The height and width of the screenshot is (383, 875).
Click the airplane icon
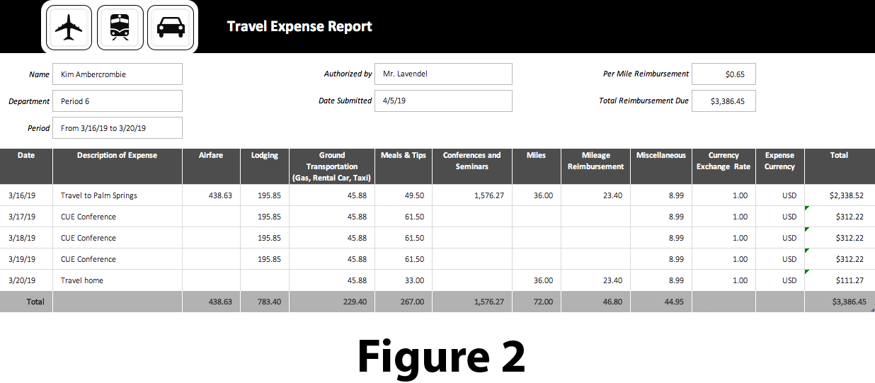pyautogui.click(x=69, y=28)
